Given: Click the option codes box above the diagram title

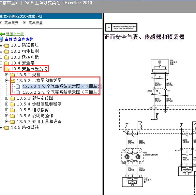Looking at the screenshot, I should 121,27.
